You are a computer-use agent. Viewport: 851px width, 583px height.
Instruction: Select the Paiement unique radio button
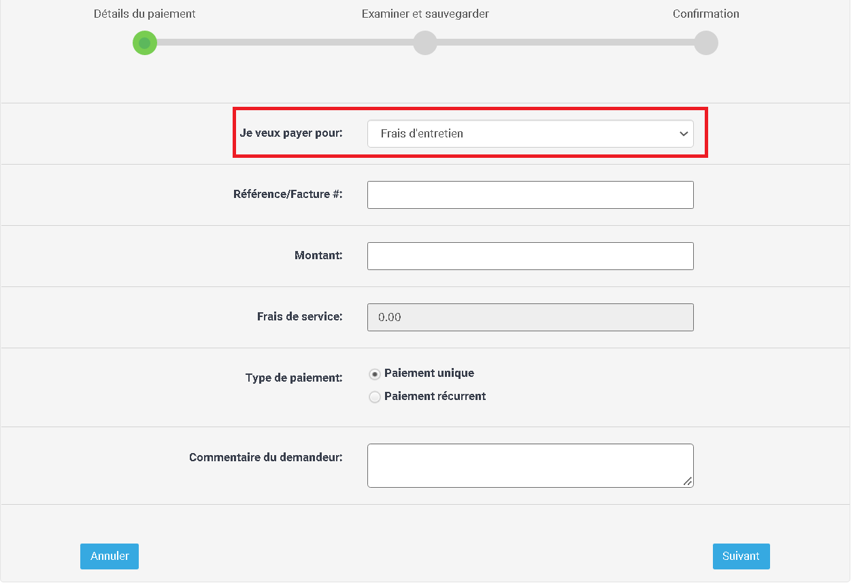[374, 374]
